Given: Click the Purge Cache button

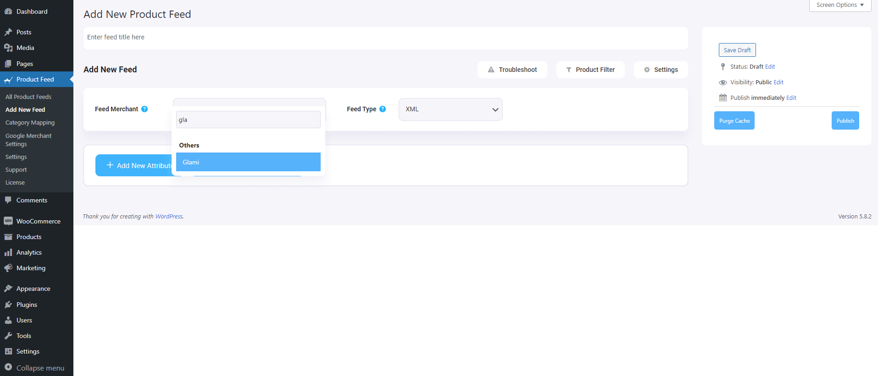Looking at the screenshot, I should tap(734, 120).
